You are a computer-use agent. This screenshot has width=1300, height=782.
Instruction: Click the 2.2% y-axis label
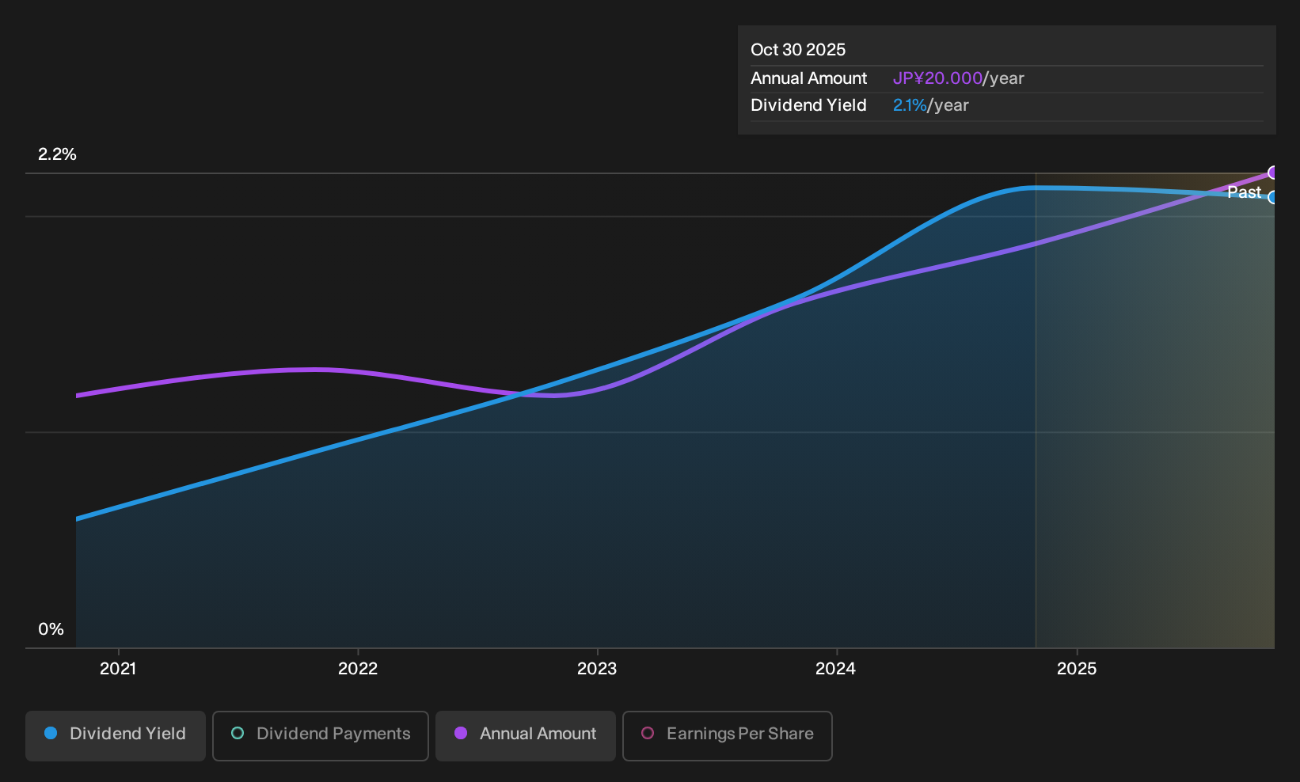pyautogui.click(x=57, y=154)
